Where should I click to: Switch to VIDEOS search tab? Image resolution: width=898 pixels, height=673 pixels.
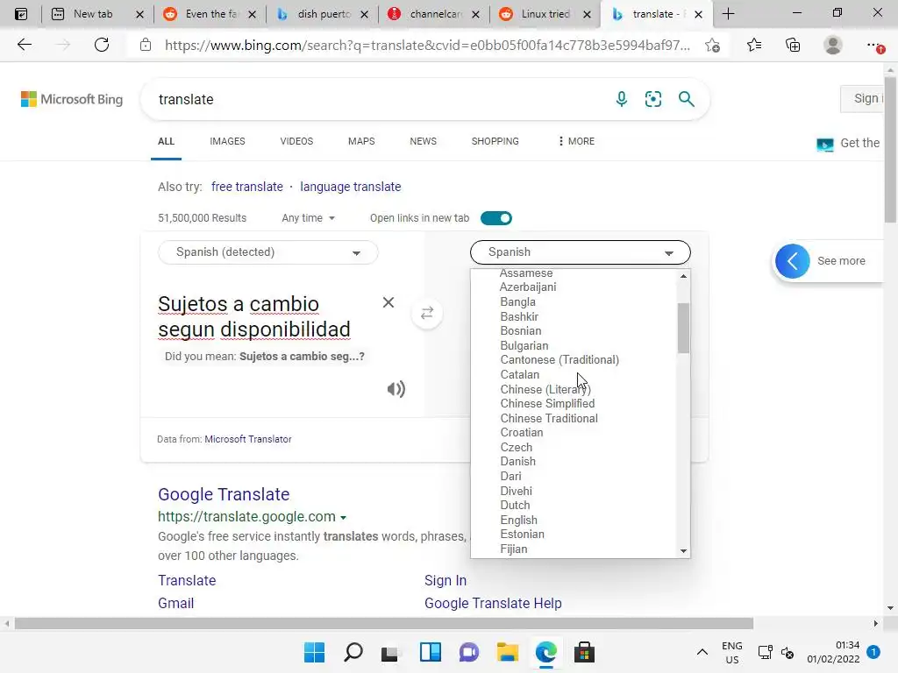point(296,141)
